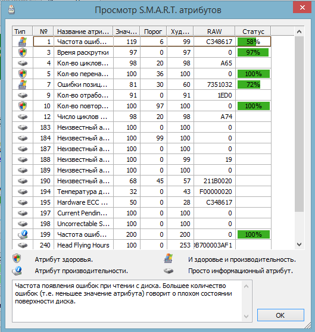Image resolution: width=315 pixels, height=332 pixels.
Task: Select the Current Pending attribute row
Action: click(142, 213)
